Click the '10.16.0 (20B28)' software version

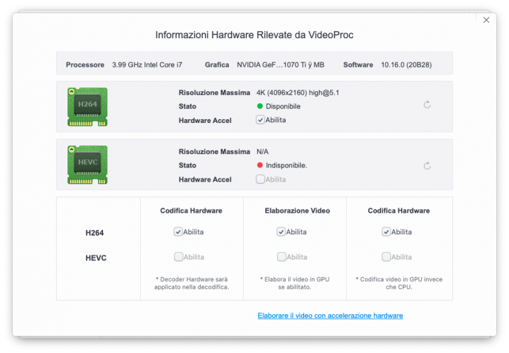(406, 65)
